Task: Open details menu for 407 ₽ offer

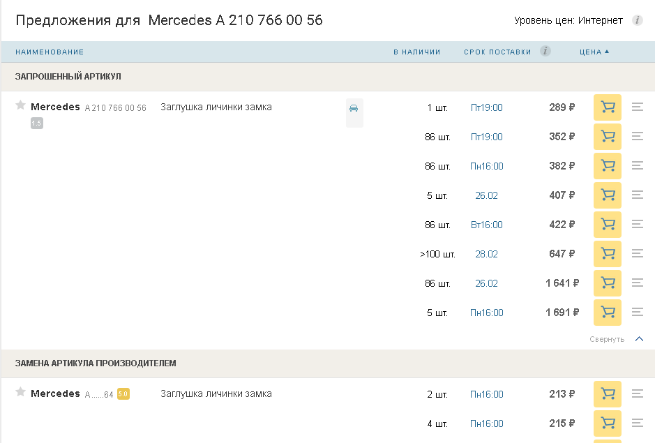Action: [638, 195]
